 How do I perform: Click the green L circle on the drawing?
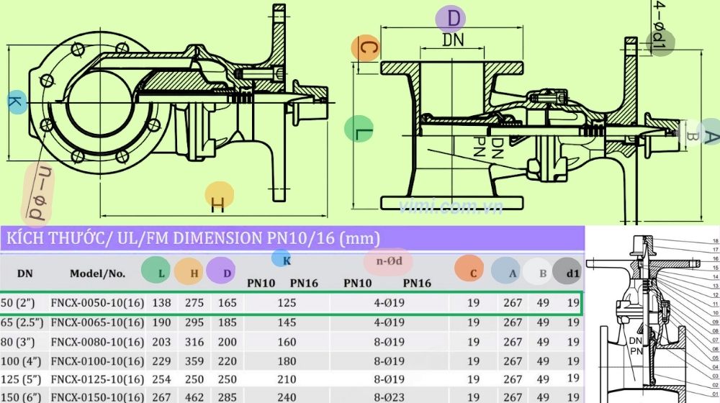359,129
